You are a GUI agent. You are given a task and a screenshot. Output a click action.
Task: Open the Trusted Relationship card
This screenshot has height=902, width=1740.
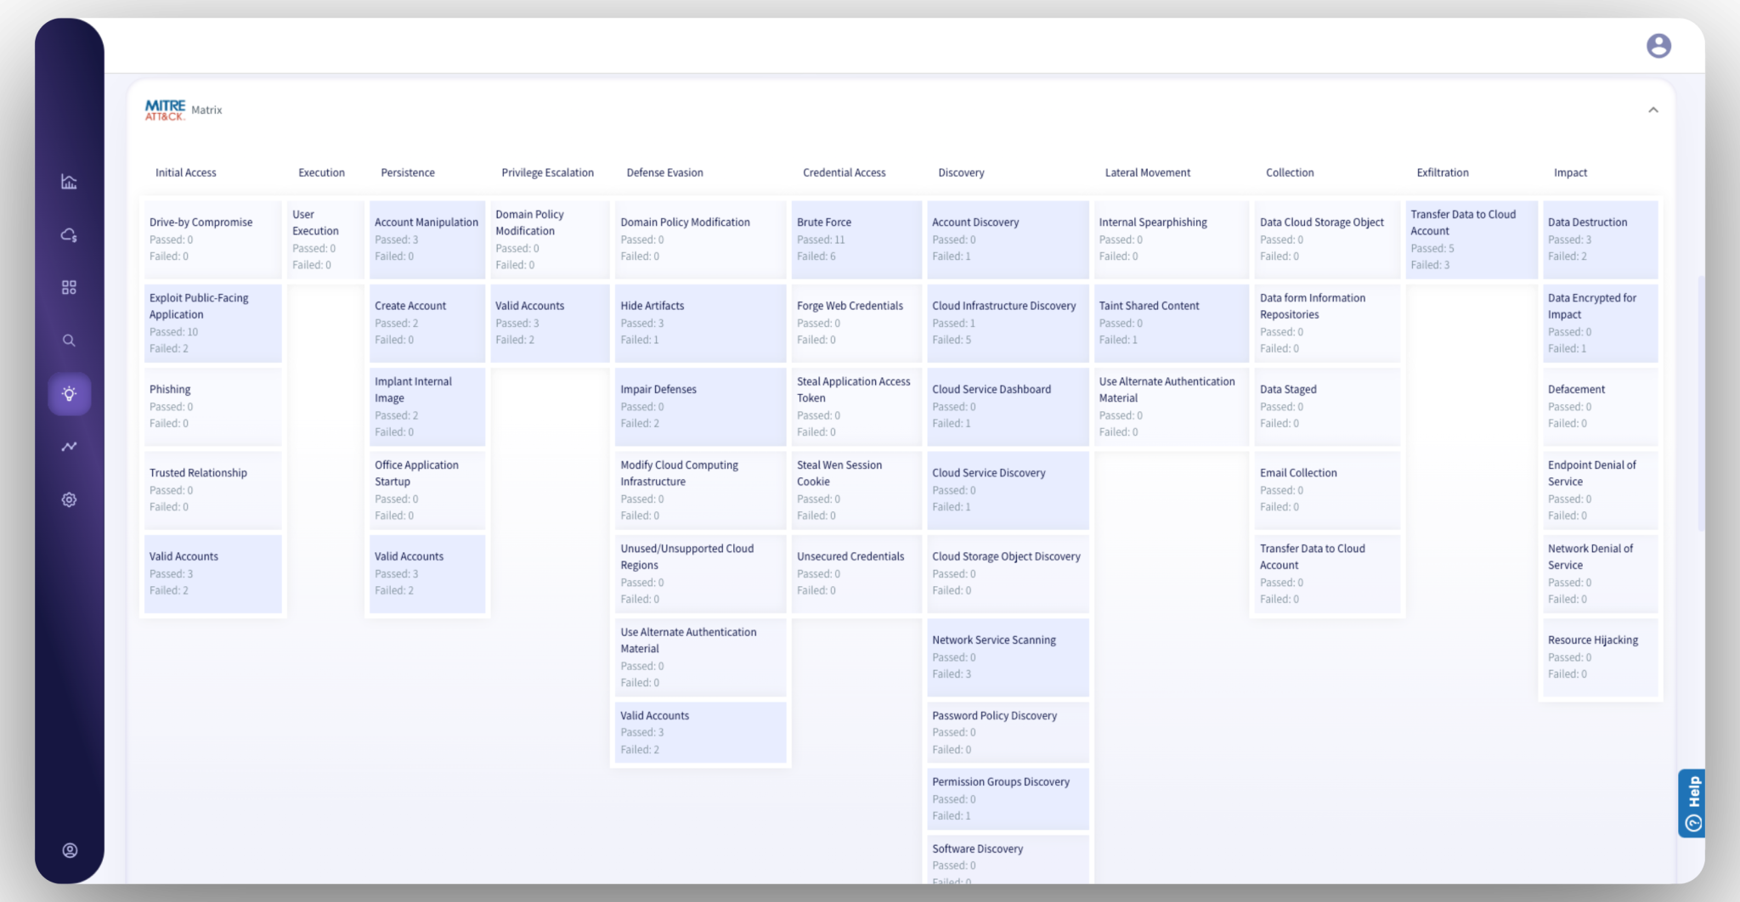pyautogui.click(x=212, y=490)
